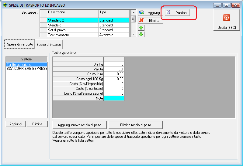Move set up with green up arrow
The height and width of the screenshot is (166, 243).
[x=141, y=28]
